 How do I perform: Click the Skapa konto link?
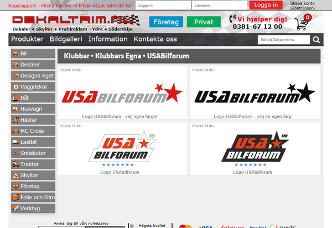[302, 3]
